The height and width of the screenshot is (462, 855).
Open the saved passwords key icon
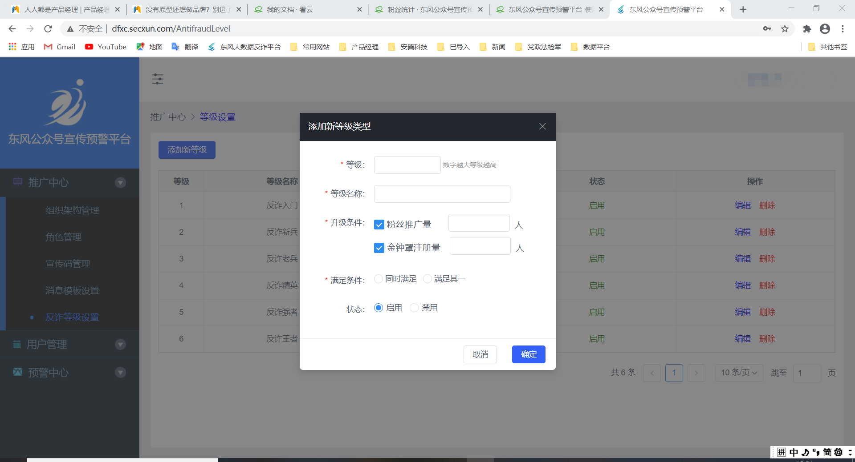point(767,28)
